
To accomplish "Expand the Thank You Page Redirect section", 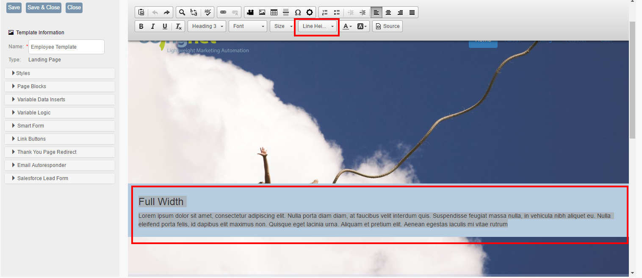I will pos(60,152).
